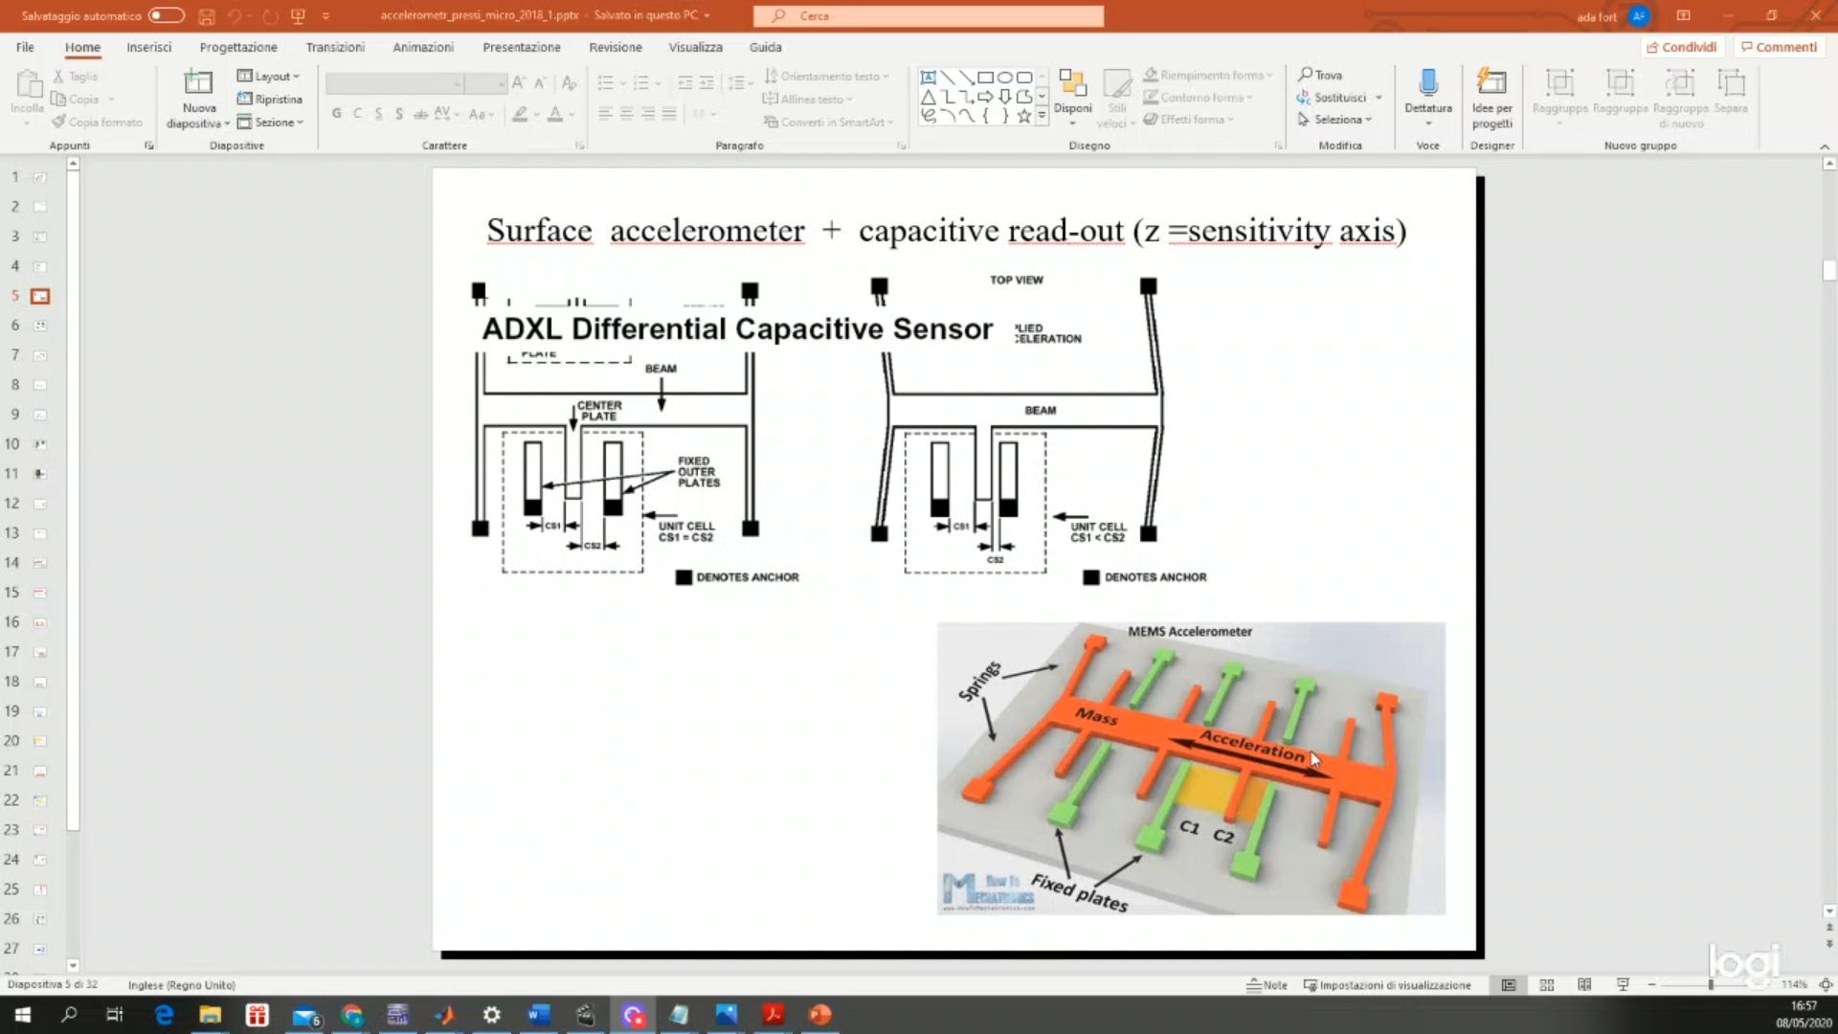Open the Inserisci ribbon tab
Viewport: 1838px width, 1034px height.
(148, 47)
